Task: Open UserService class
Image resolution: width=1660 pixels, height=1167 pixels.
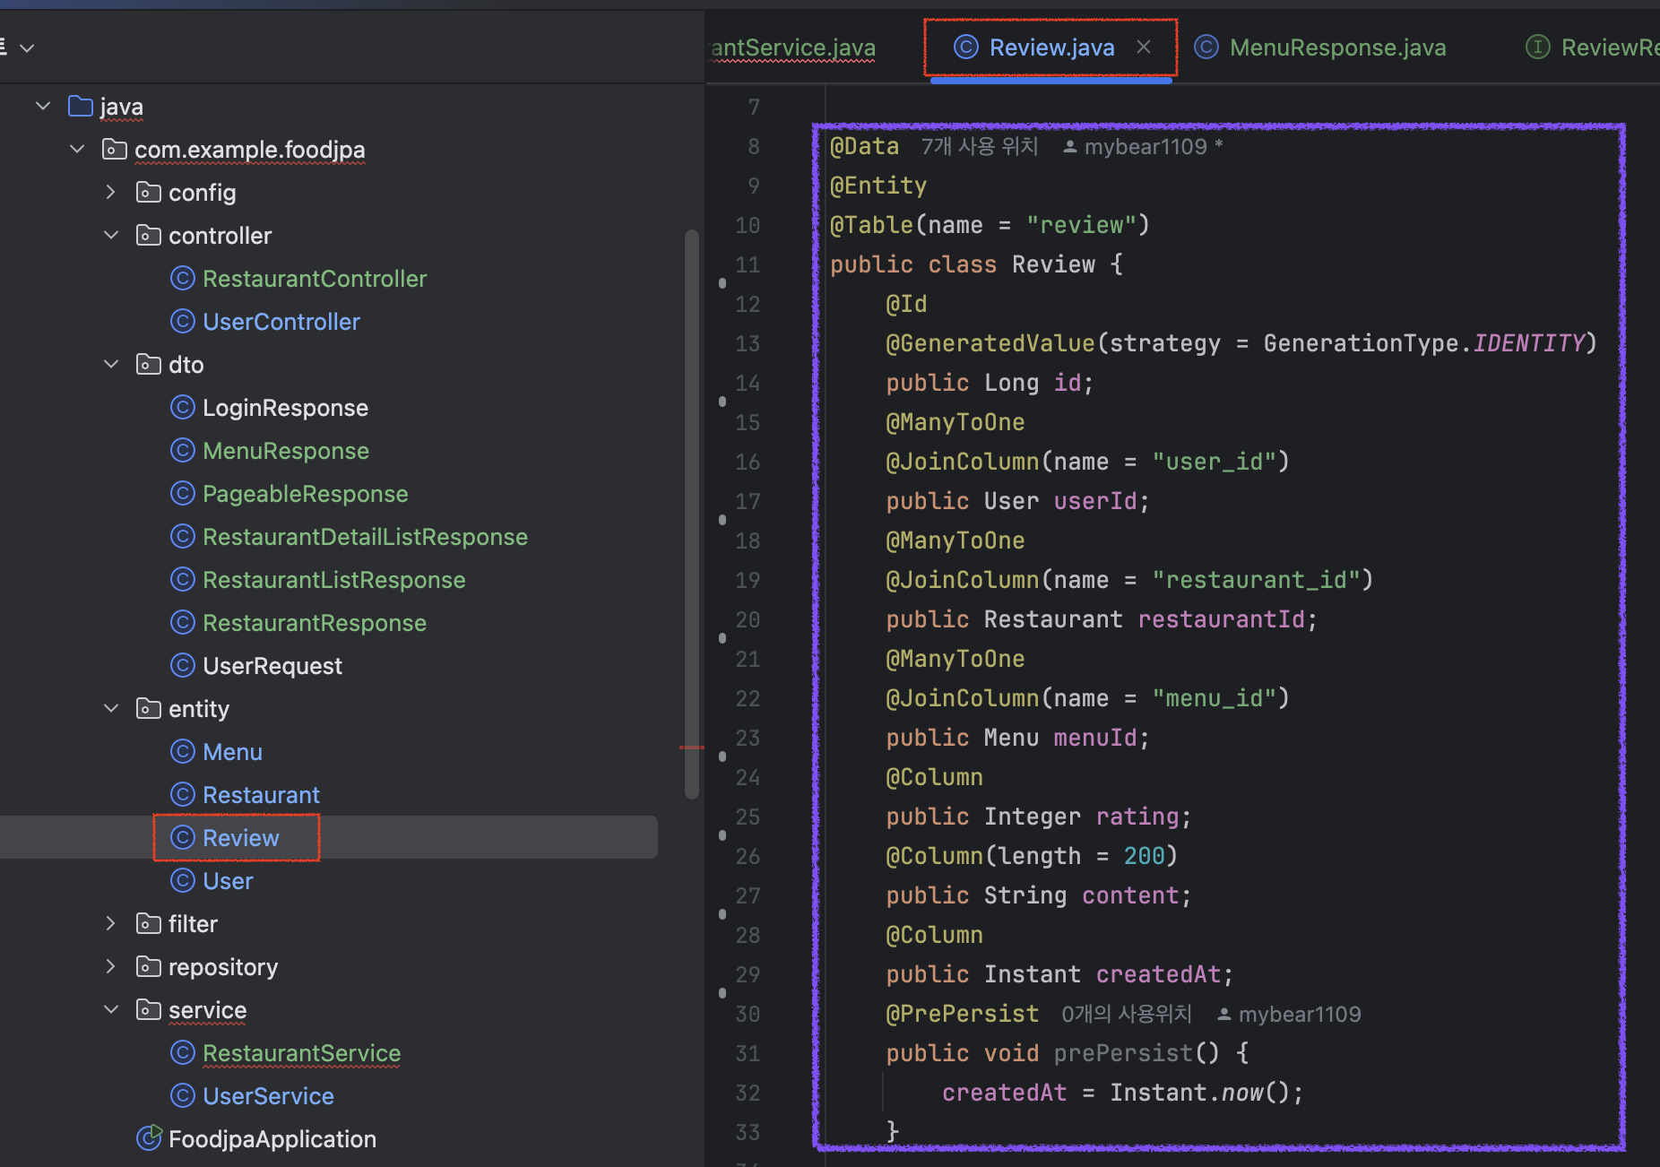Action: pos(268,1096)
